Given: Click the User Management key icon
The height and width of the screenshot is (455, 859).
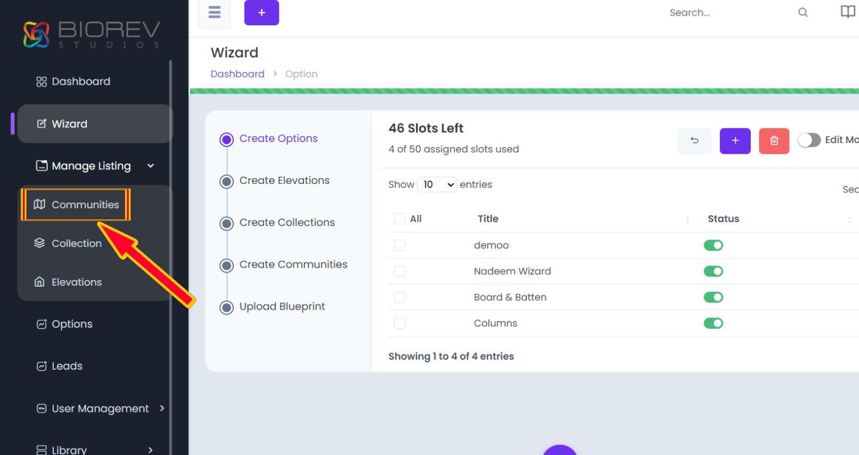Looking at the screenshot, I should tap(41, 408).
